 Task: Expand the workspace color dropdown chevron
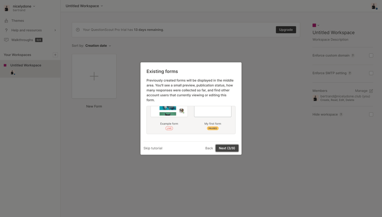[318, 25]
